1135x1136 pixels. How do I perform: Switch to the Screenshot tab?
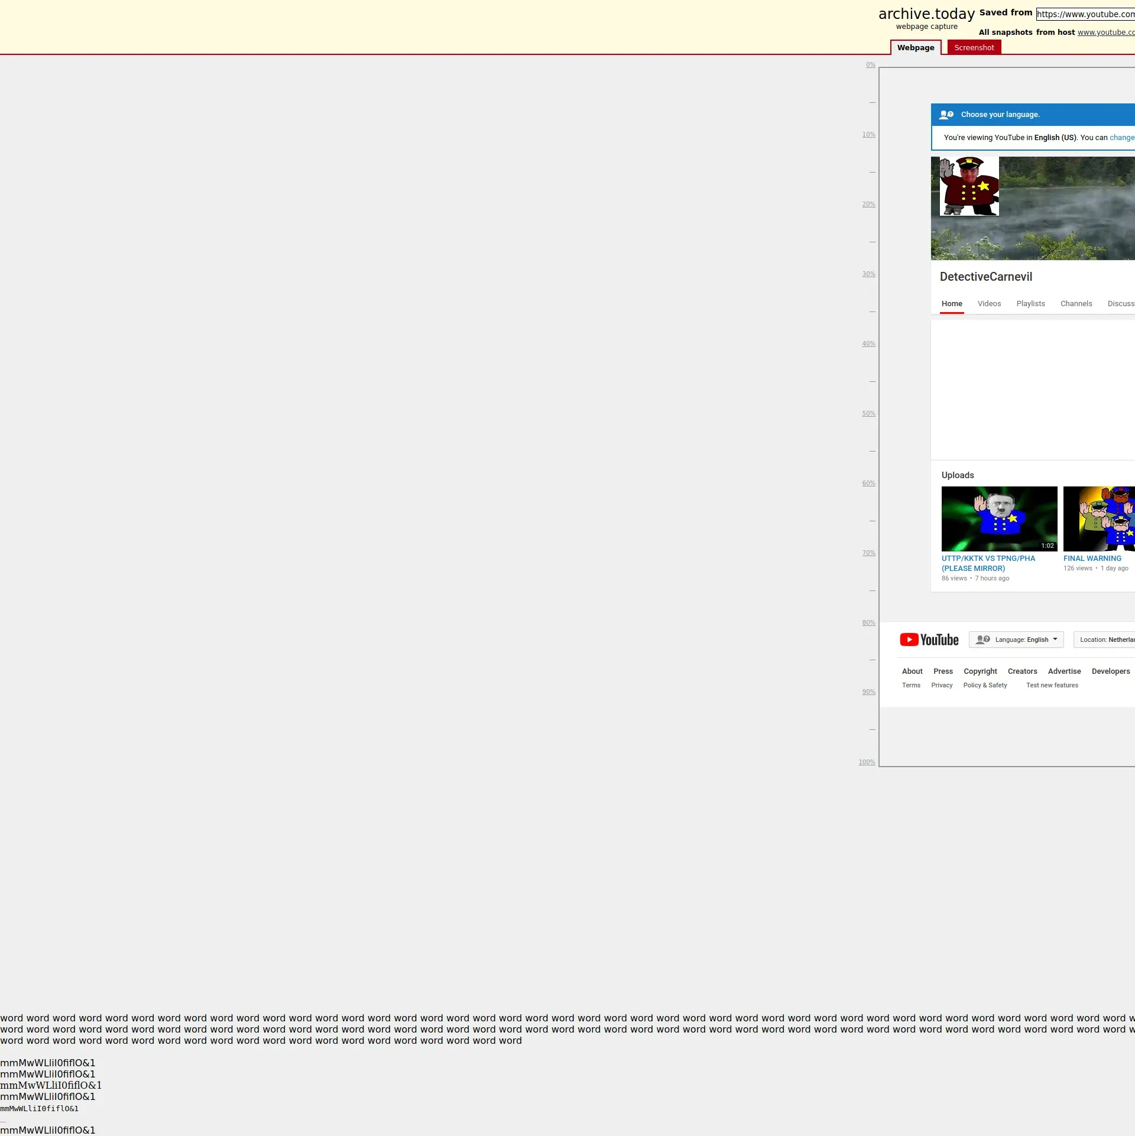(x=974, y=48)
